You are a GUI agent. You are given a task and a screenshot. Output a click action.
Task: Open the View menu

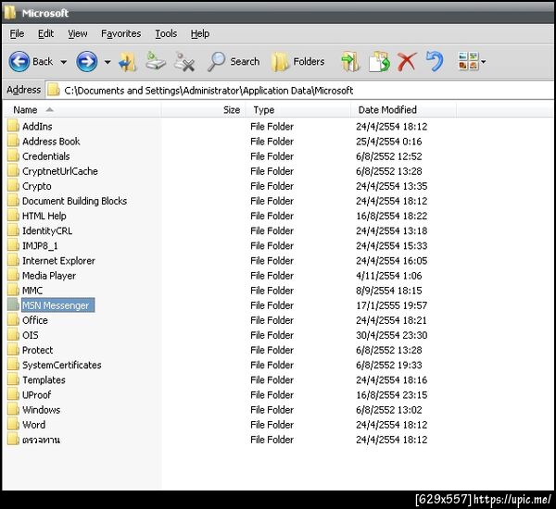(x=78, y=33)
